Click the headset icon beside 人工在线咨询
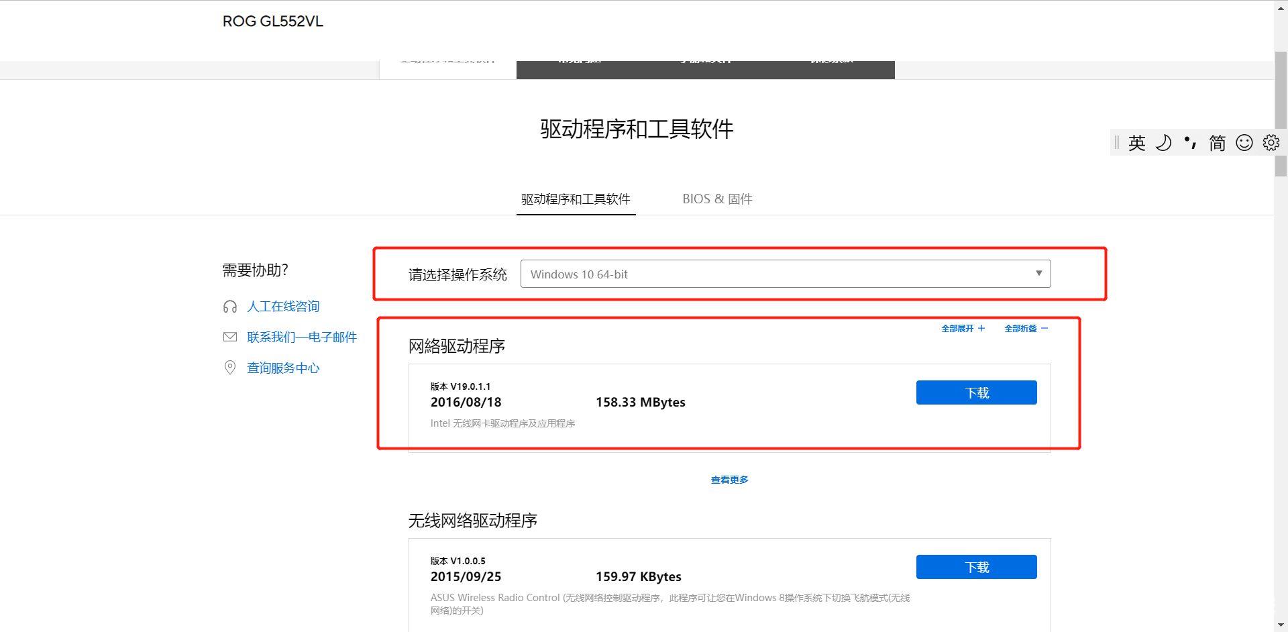The height and width of the screenshot is (632, 1288). click(x=229, y=307)
